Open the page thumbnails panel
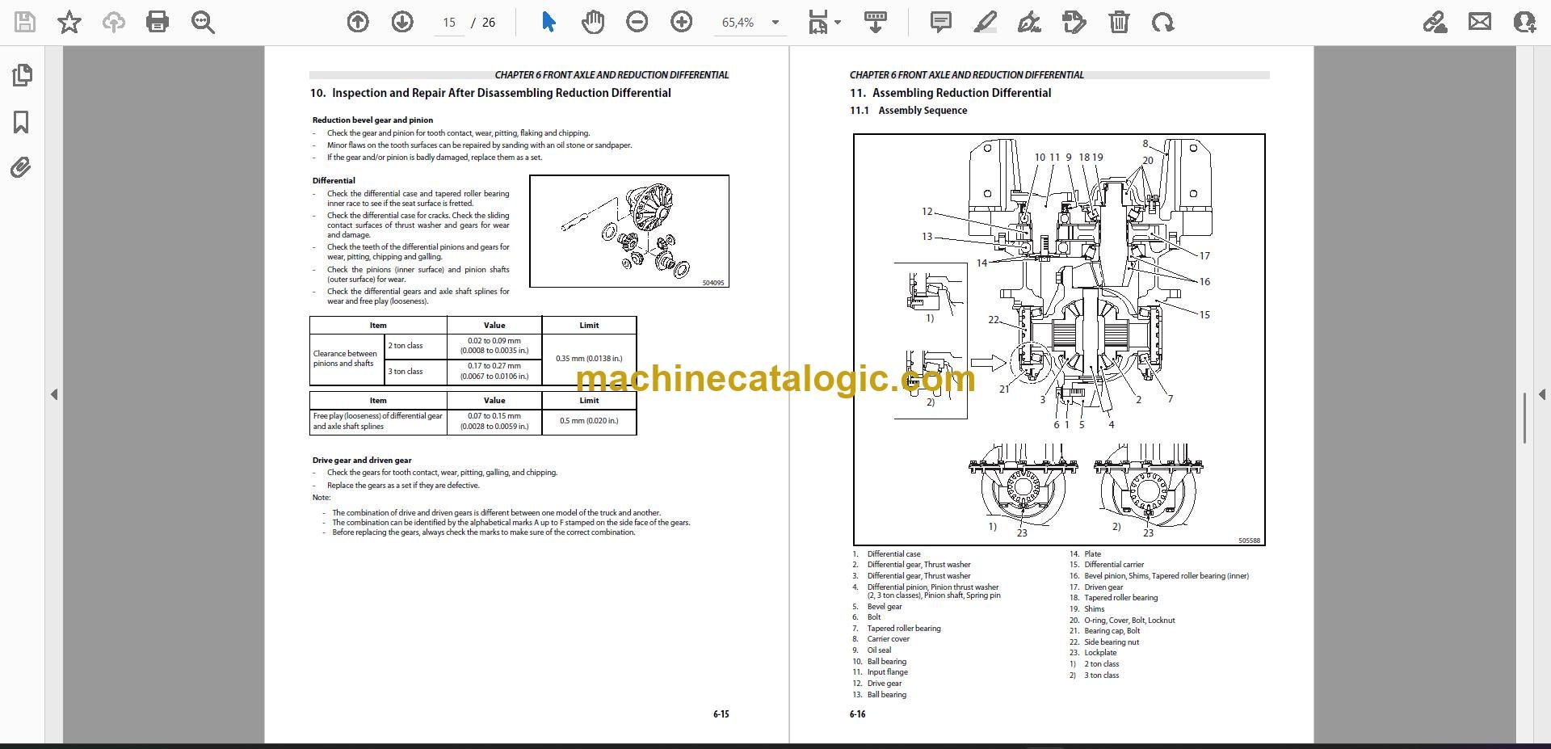This screenshot has width=1551, height=749. (23, 76)
